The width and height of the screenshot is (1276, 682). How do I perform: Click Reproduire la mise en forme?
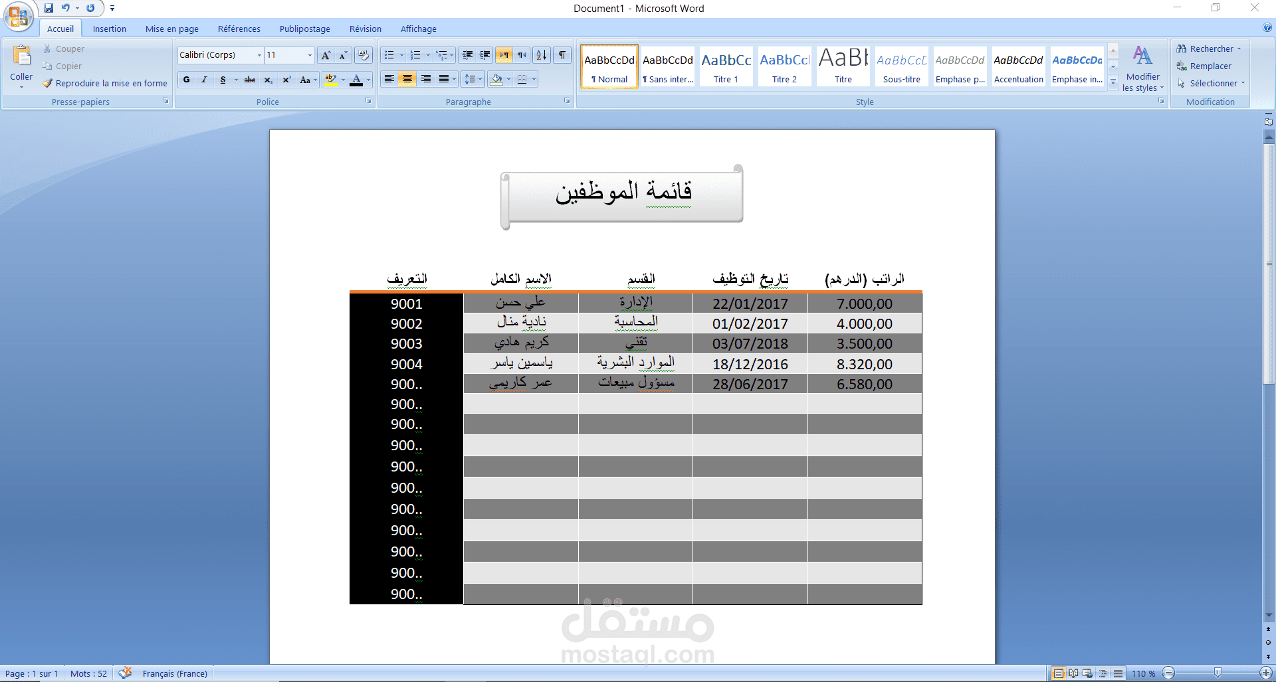pyautogui.click(x=105, y=83)
